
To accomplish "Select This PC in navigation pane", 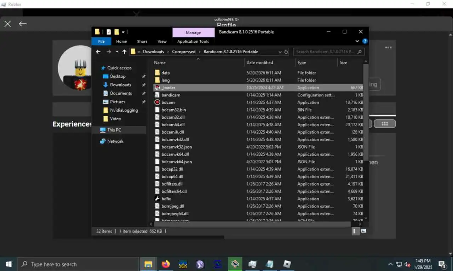I will [x=119, y=130].
